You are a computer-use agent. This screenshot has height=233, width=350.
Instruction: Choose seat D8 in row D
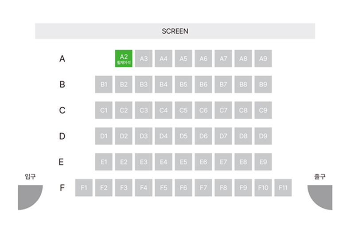[x=243, y=136]
